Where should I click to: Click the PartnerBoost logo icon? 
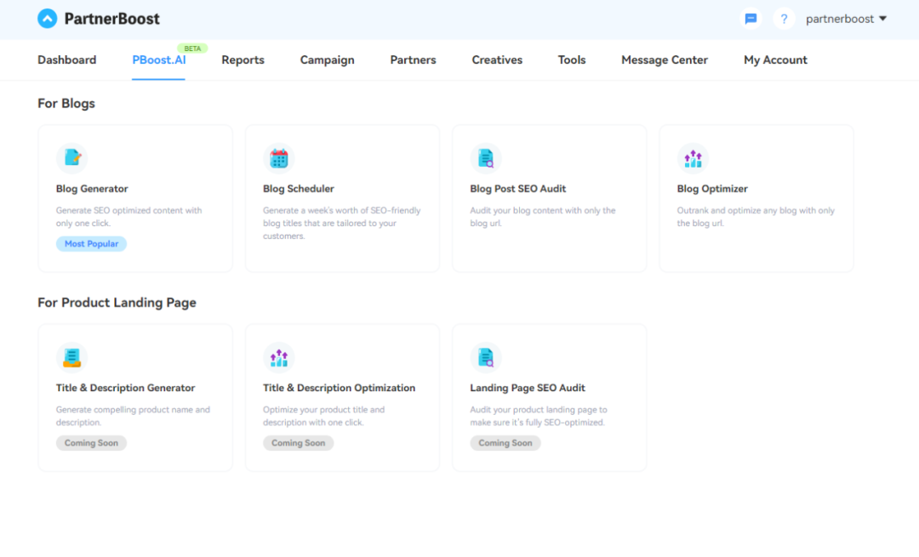pyautogui.click(x=48, y=19)
